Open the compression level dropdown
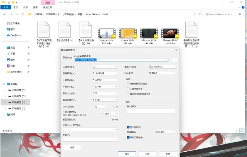 [x=105, y=73]
